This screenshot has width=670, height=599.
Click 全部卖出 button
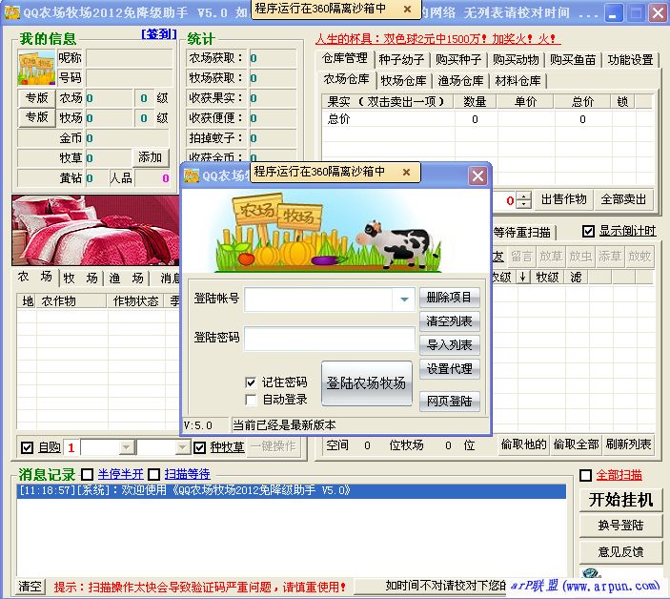pos(623,199)
